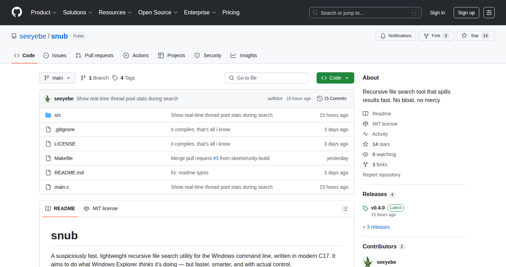Click commit message 'fix: readme typos'

[x=190, y=173]
